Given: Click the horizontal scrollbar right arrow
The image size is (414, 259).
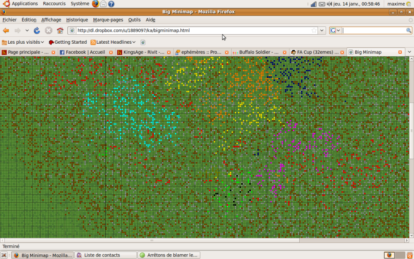Looking at the screenshot, I should coord(407,240).
